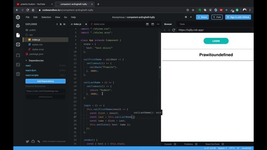Open the Sandbox Info sidebar panel
This screenshot has height=150, width=267.
click(18, 26)
